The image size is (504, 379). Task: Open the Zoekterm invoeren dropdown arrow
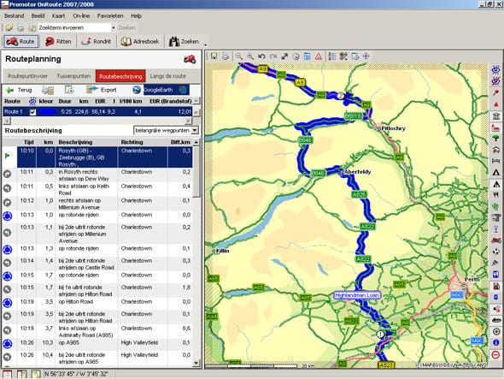[x=113, y=27]
